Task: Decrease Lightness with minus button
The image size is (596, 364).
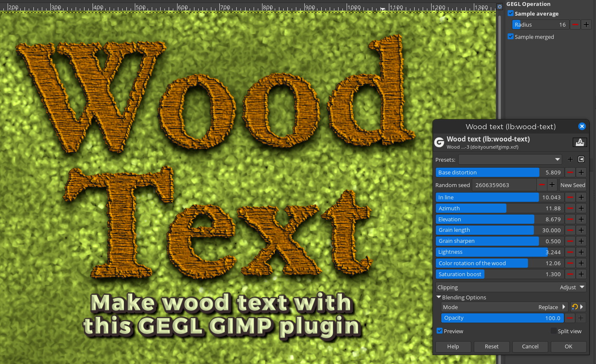Action: pyautogui.click(x=570, y=252)
